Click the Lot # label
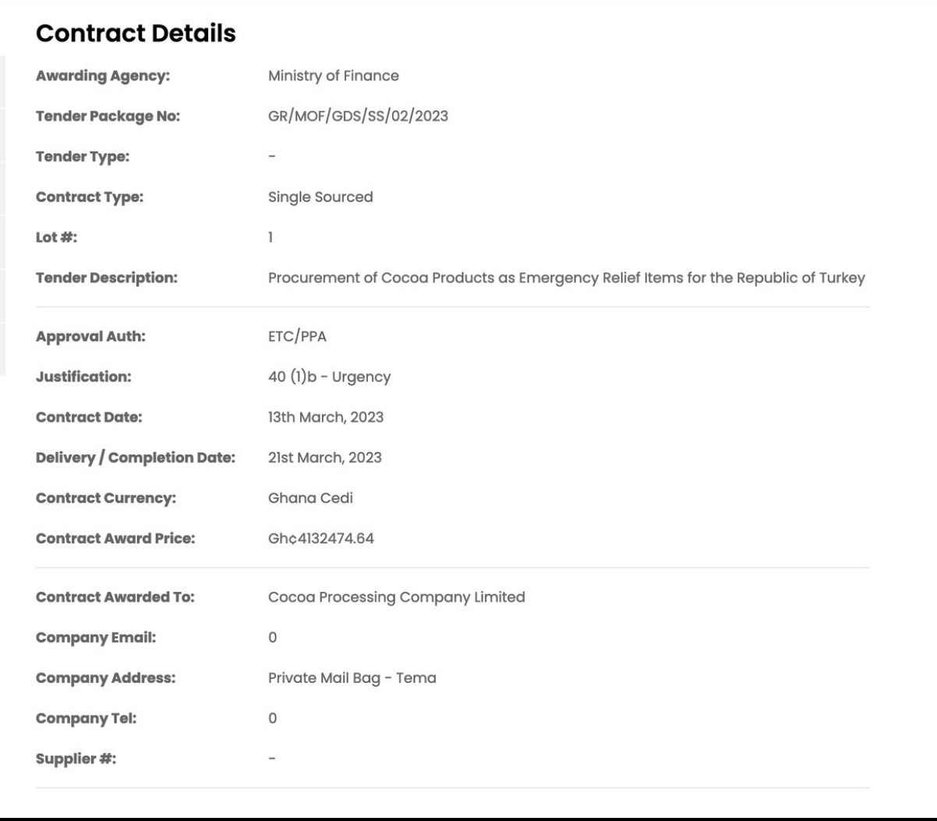937x821 pixels. tap(56, 238)
